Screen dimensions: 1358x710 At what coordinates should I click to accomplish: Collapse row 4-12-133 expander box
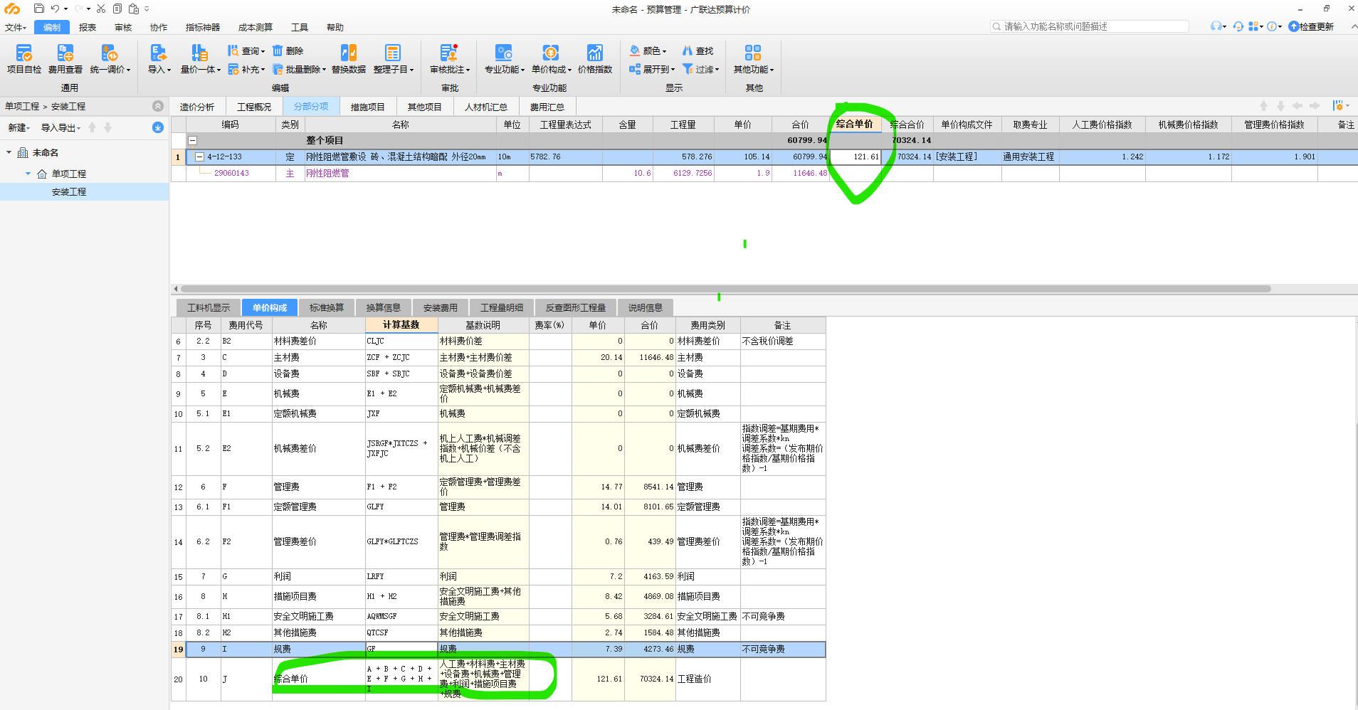point(200,157)
